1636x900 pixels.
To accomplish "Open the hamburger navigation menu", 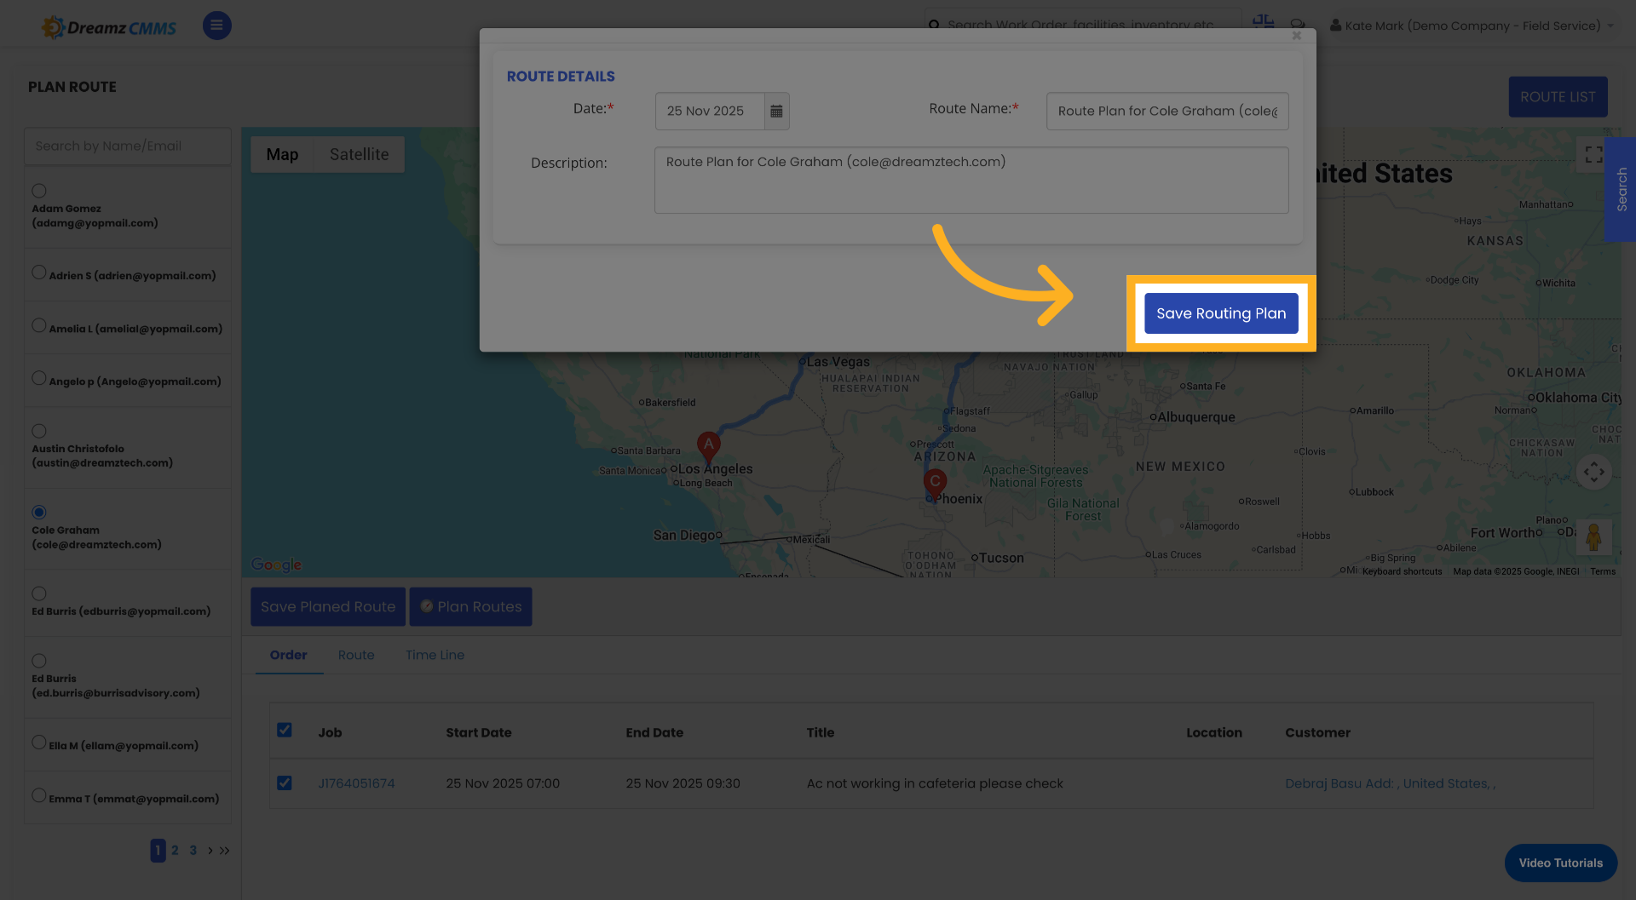I will [x=216, y=26].
